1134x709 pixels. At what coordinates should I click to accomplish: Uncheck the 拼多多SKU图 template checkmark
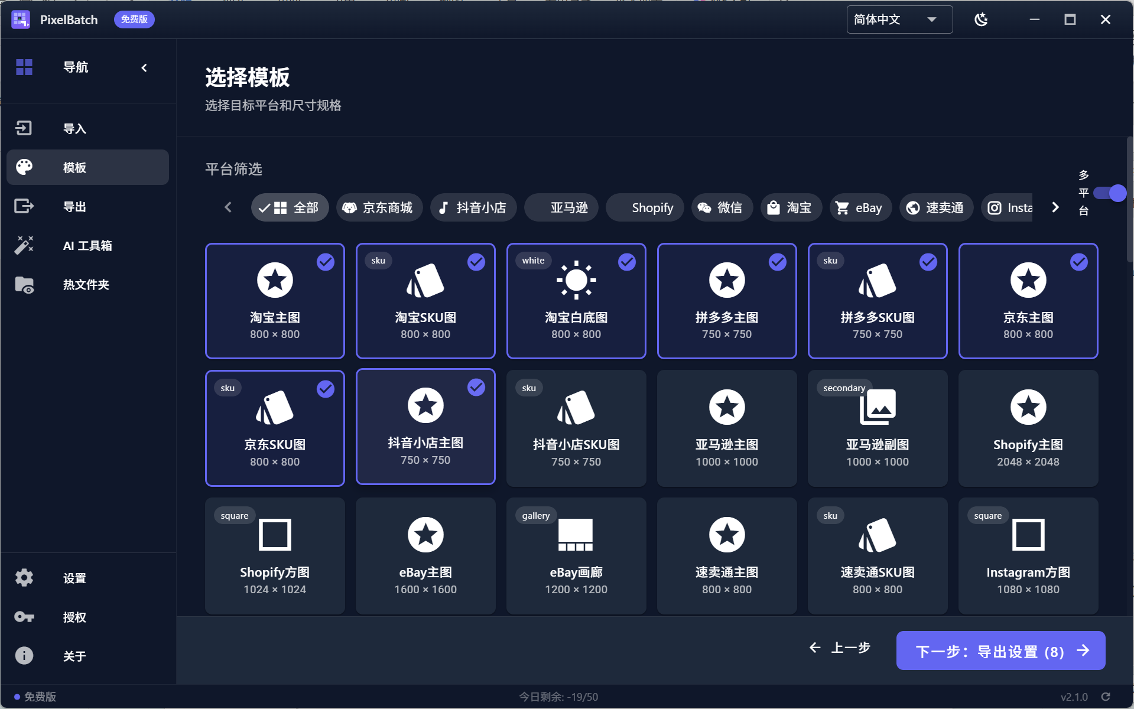click(928, 262)
